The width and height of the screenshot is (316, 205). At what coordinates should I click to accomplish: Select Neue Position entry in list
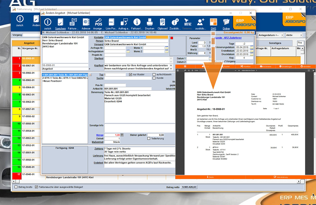pyautogui.click(x=52, y=81)
